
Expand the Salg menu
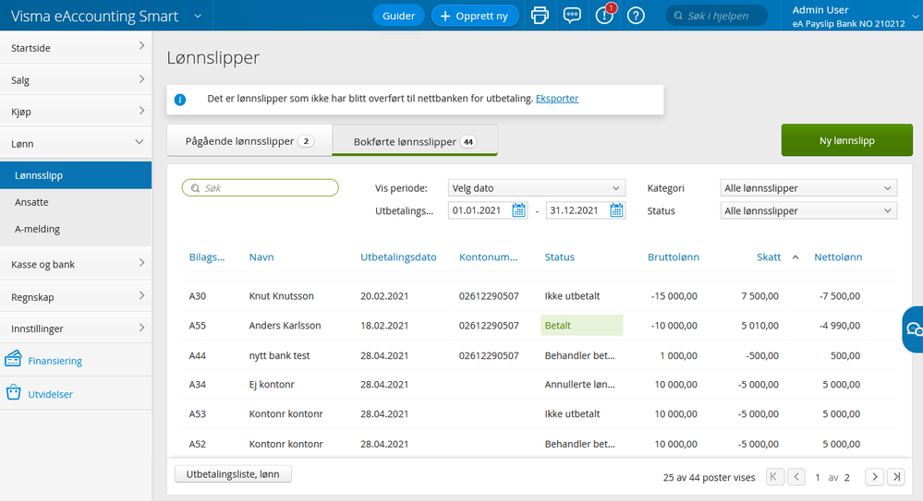76,79
